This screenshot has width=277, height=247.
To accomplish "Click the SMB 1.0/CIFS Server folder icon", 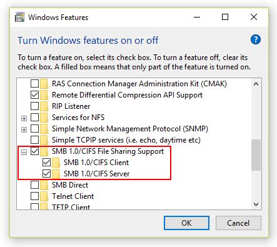I will pyautogui.click(x=56, y=174).
